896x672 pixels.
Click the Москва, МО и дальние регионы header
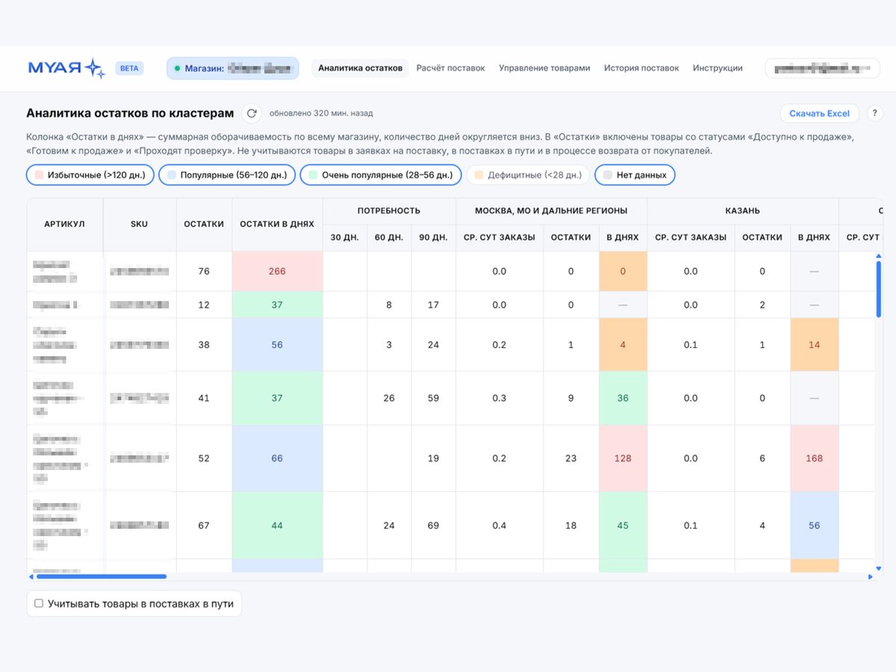point(551,211)
